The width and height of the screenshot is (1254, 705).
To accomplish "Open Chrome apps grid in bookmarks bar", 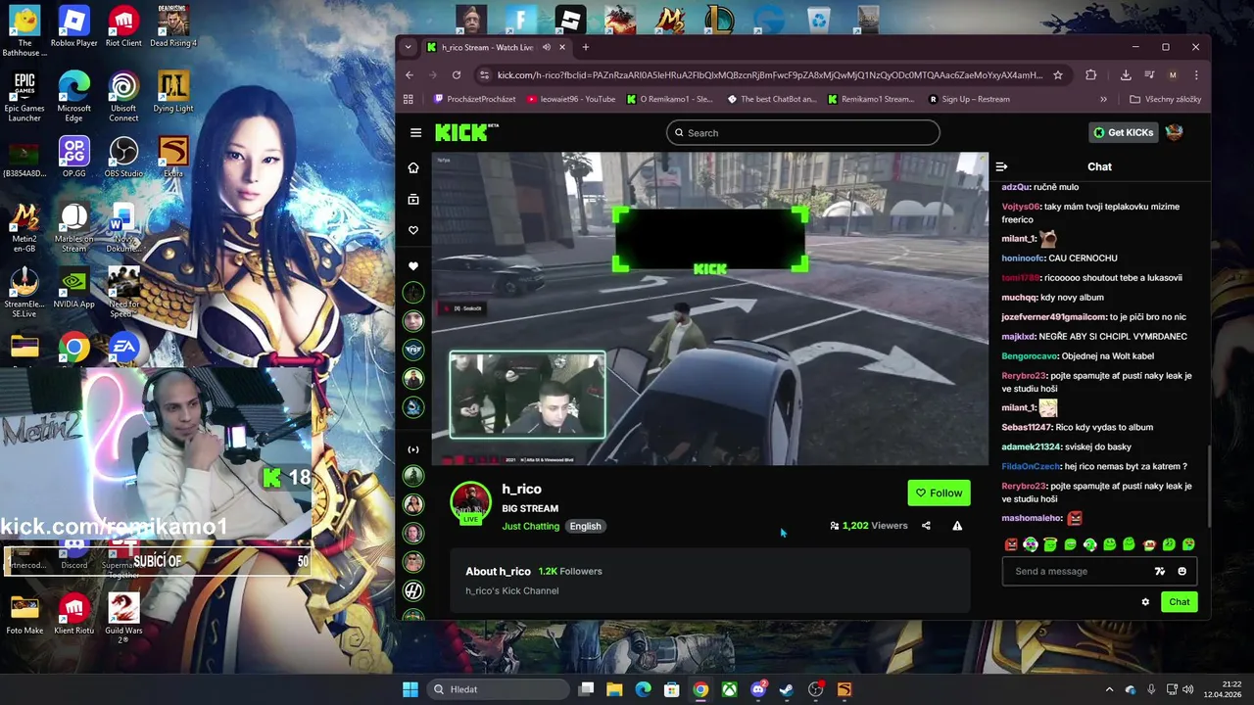I will click(409, 99).
